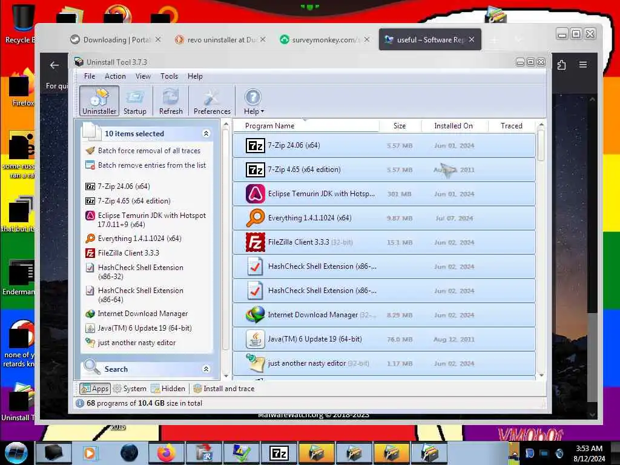Click the FileZilla Client row icon
Viewport: 620px width, 465px height.
tap(255, 242)
